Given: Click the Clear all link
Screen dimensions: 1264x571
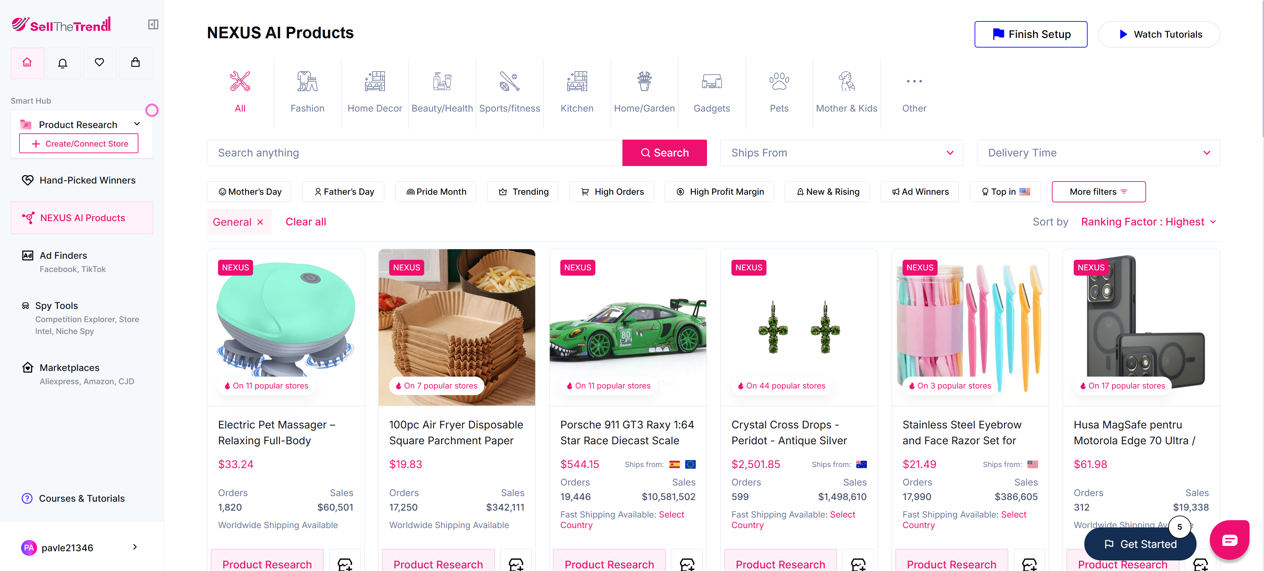Looking at the screenshot, I should [306, 222].
